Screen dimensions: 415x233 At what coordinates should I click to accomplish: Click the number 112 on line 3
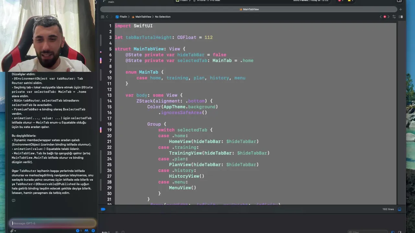208,38
